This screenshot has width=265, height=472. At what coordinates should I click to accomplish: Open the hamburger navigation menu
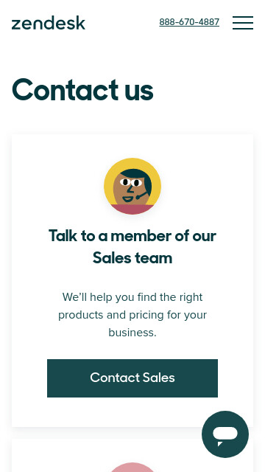(243, 23)
